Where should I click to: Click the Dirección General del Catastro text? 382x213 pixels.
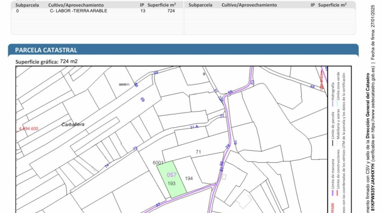pyautogui.click(x=368, y=105)
